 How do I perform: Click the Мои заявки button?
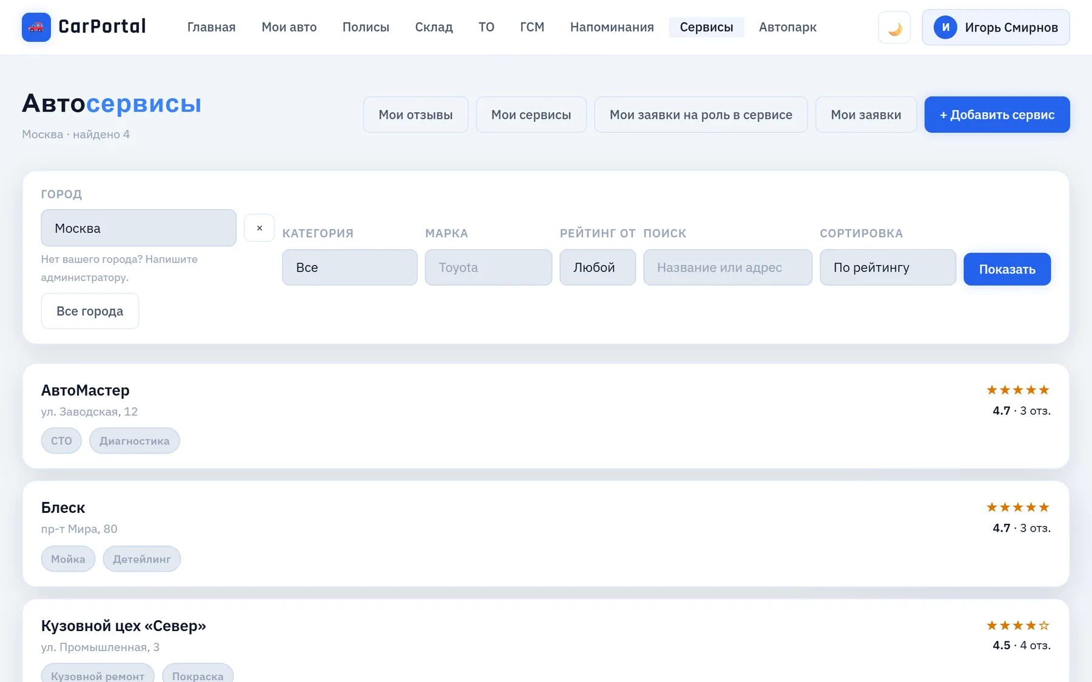[866, 115]
